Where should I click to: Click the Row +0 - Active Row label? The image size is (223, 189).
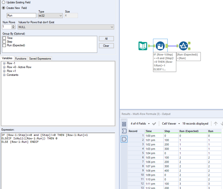(19, 67)
